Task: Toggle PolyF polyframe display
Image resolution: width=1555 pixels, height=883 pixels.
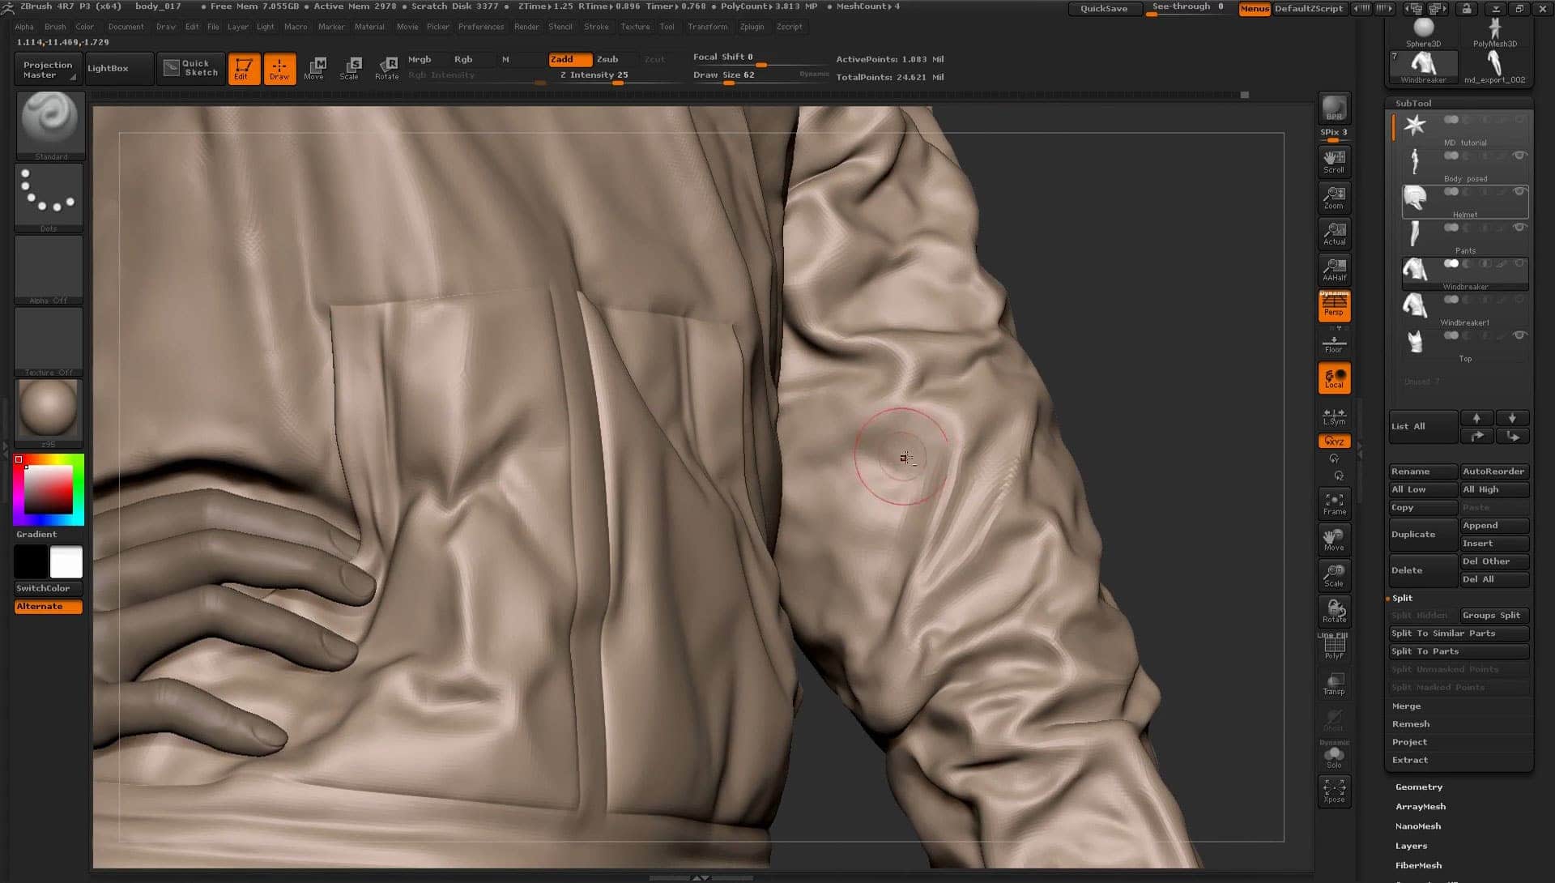Action: click(1334, 647)
